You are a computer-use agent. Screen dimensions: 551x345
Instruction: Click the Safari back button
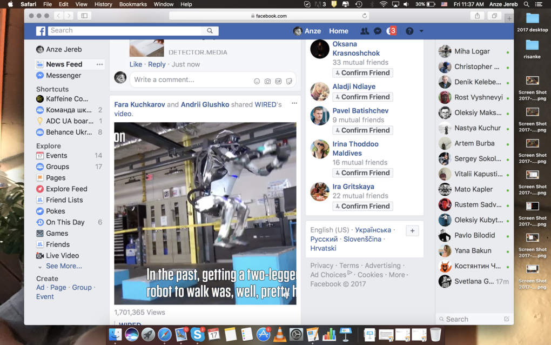point(59,16)
